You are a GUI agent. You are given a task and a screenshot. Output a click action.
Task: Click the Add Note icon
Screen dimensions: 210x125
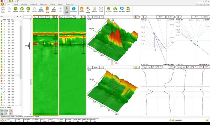click(122, 9)
